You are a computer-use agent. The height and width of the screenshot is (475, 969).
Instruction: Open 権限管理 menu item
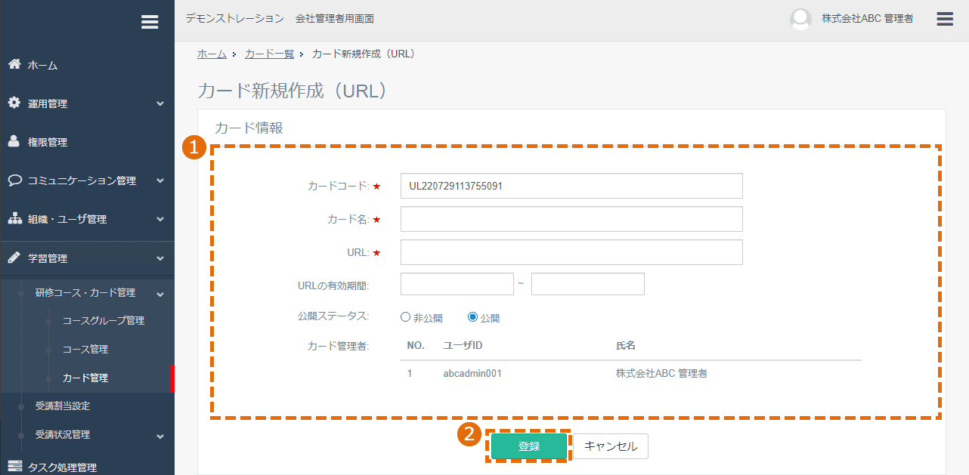pyautogui.click(x=48, y=142)
